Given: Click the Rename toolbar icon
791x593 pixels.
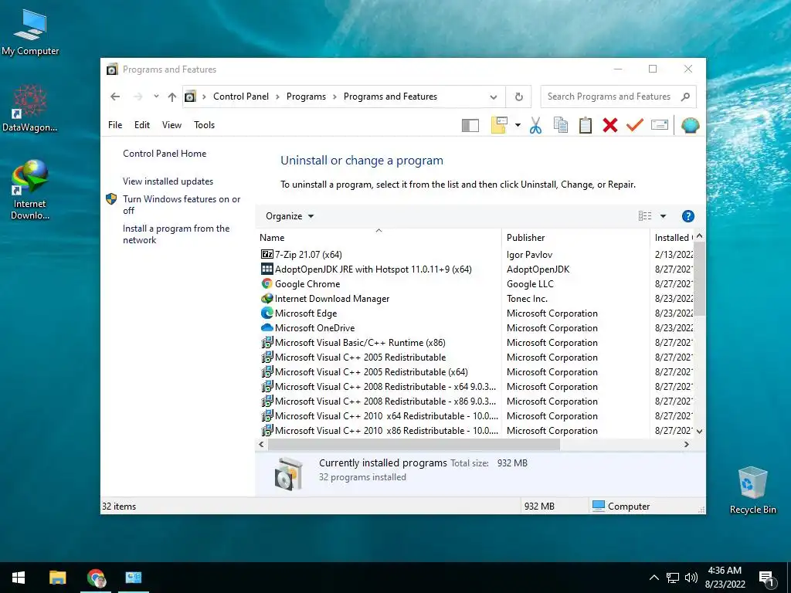Looking at the screenshot, I should [x=660, y=124].
